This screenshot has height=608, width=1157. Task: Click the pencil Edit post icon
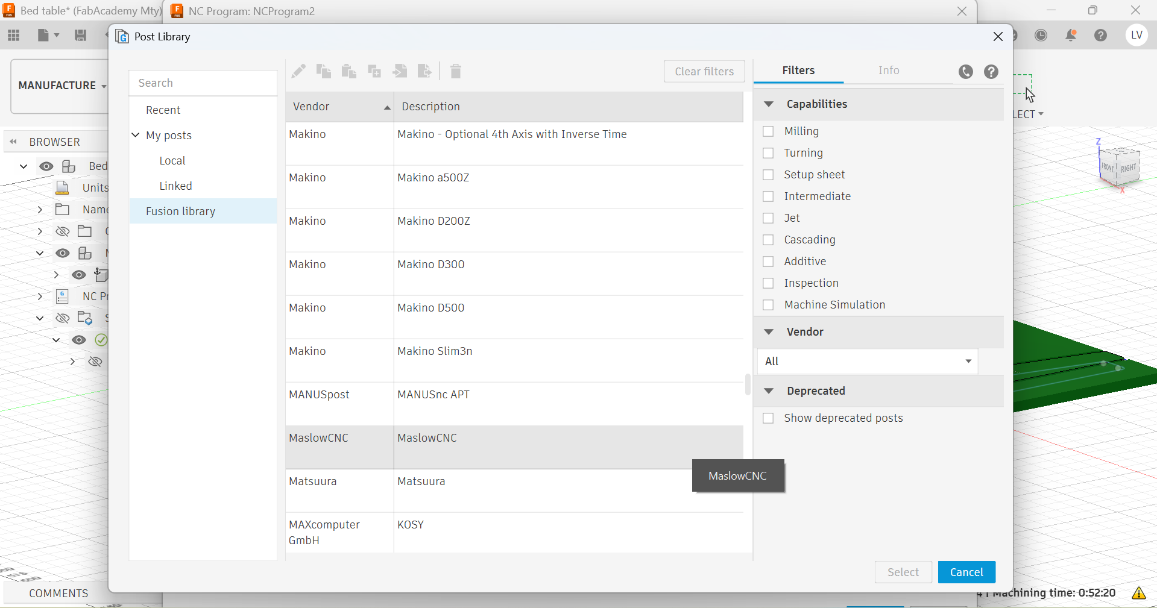[x=298, y=71]
